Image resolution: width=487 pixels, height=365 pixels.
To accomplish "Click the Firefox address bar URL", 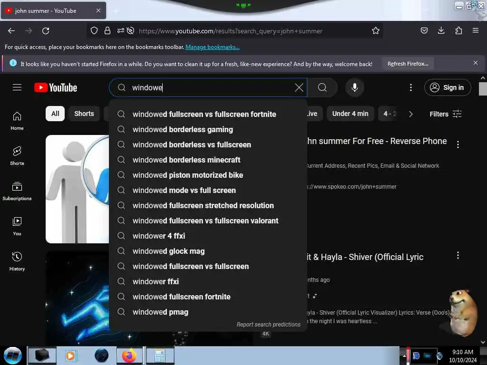I will tap(231, 31).
